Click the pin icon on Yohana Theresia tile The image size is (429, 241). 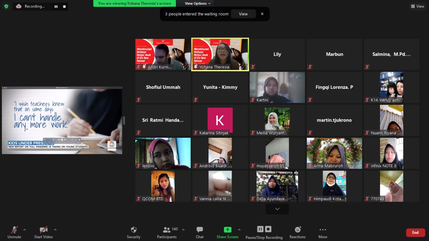point(196,67)
